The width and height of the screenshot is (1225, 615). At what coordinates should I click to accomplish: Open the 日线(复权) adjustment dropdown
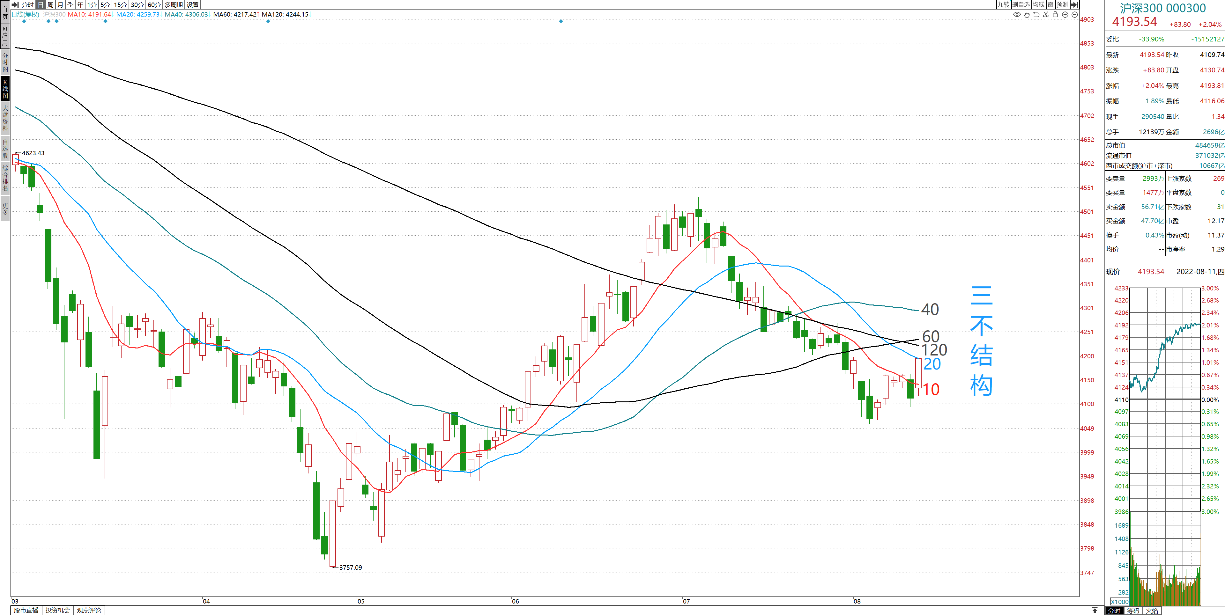coord(26,14)
